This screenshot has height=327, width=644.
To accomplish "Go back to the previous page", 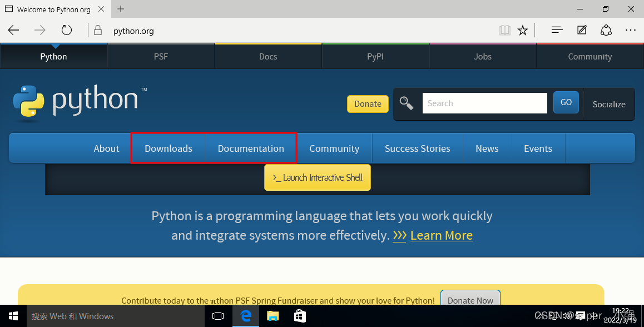I will coord(13,30).
